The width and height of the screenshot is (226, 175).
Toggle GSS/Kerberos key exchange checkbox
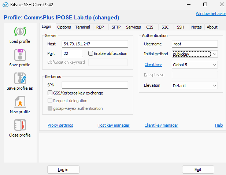50,93
